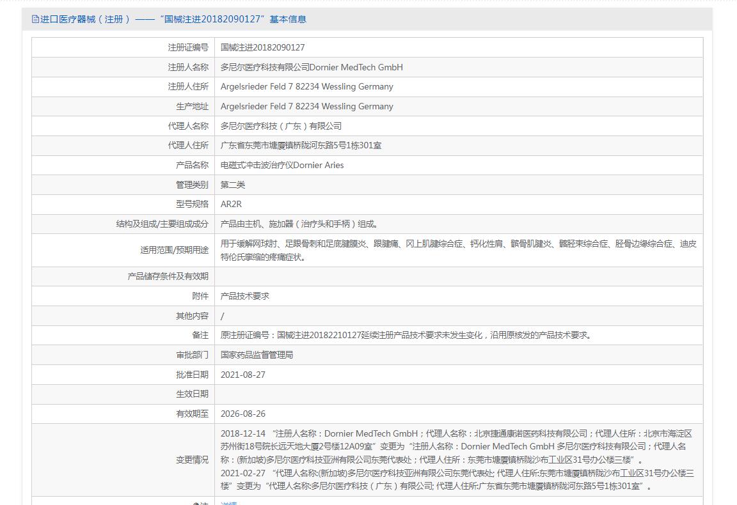Click the 备注 label
This screenshot has height=505, width=737.
click(x=200, y=335)
